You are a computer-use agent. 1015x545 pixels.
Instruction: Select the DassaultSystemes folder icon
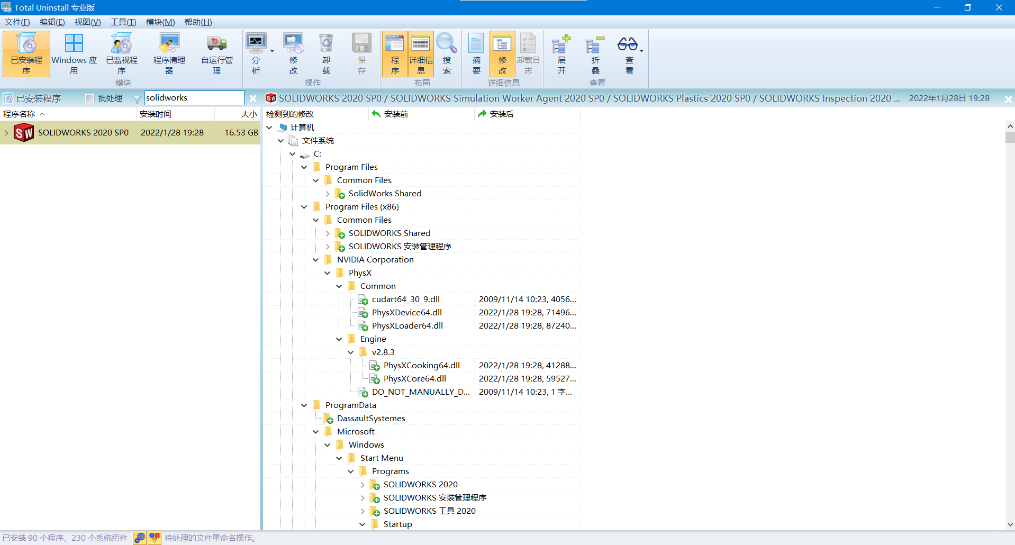pyautogui.click(x=328, y=419)
